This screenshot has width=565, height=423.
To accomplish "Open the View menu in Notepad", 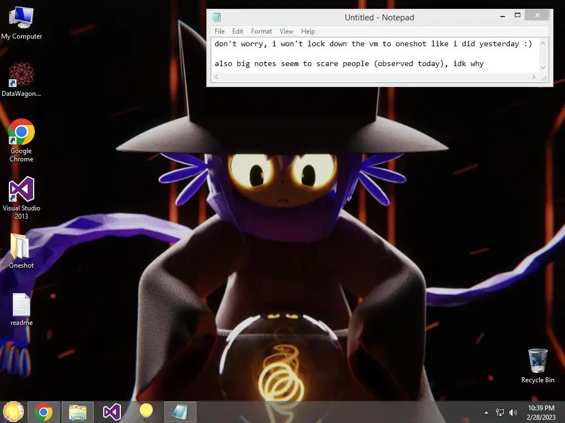I will click(286, 31).
